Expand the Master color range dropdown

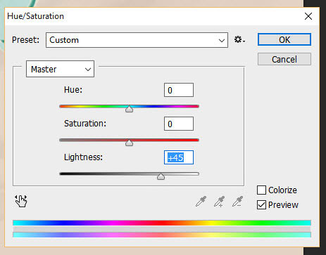(60, 69)
